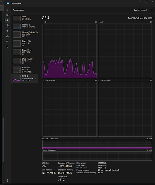The height and width of the screenshot is (185, 155).
Task: Click the driver version 32.0.15.9636 value
Action: pyautogui.click(x=102, y=163)
